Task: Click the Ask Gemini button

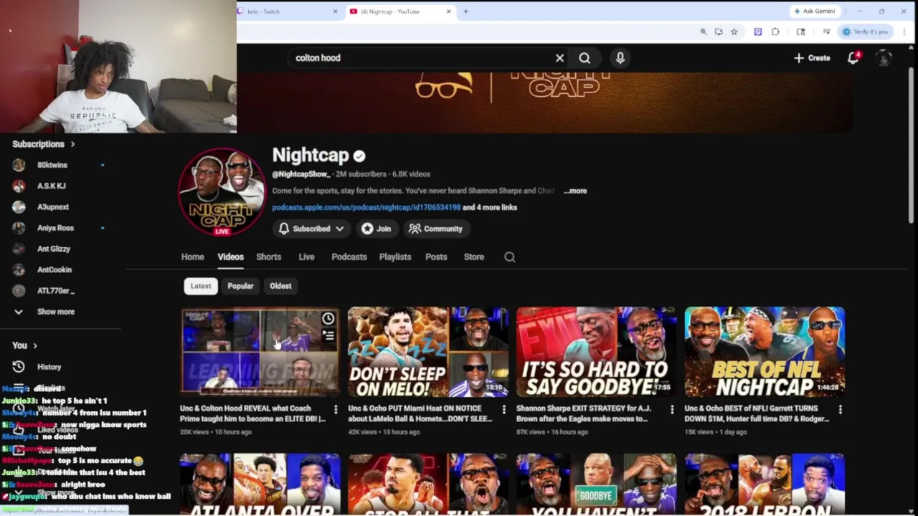Action: click(x=815, y=11)
